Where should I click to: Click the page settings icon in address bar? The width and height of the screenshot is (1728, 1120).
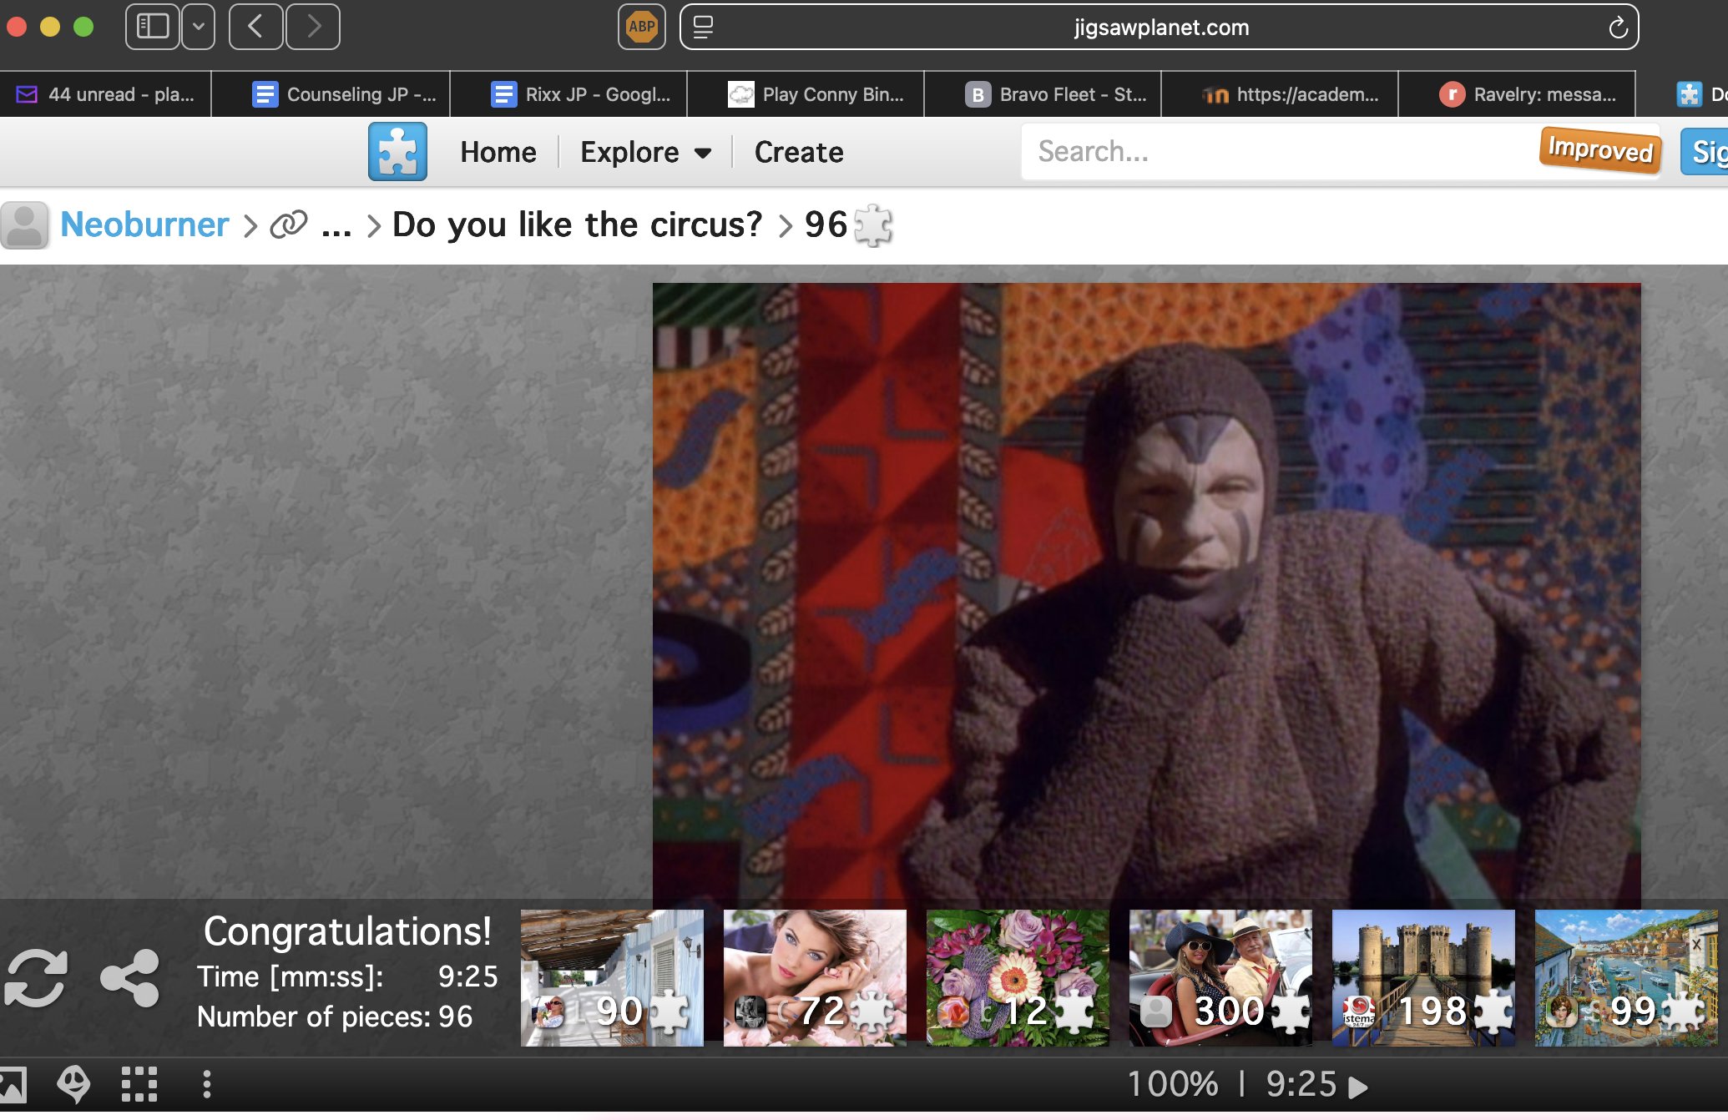click(x=704, y=28)
